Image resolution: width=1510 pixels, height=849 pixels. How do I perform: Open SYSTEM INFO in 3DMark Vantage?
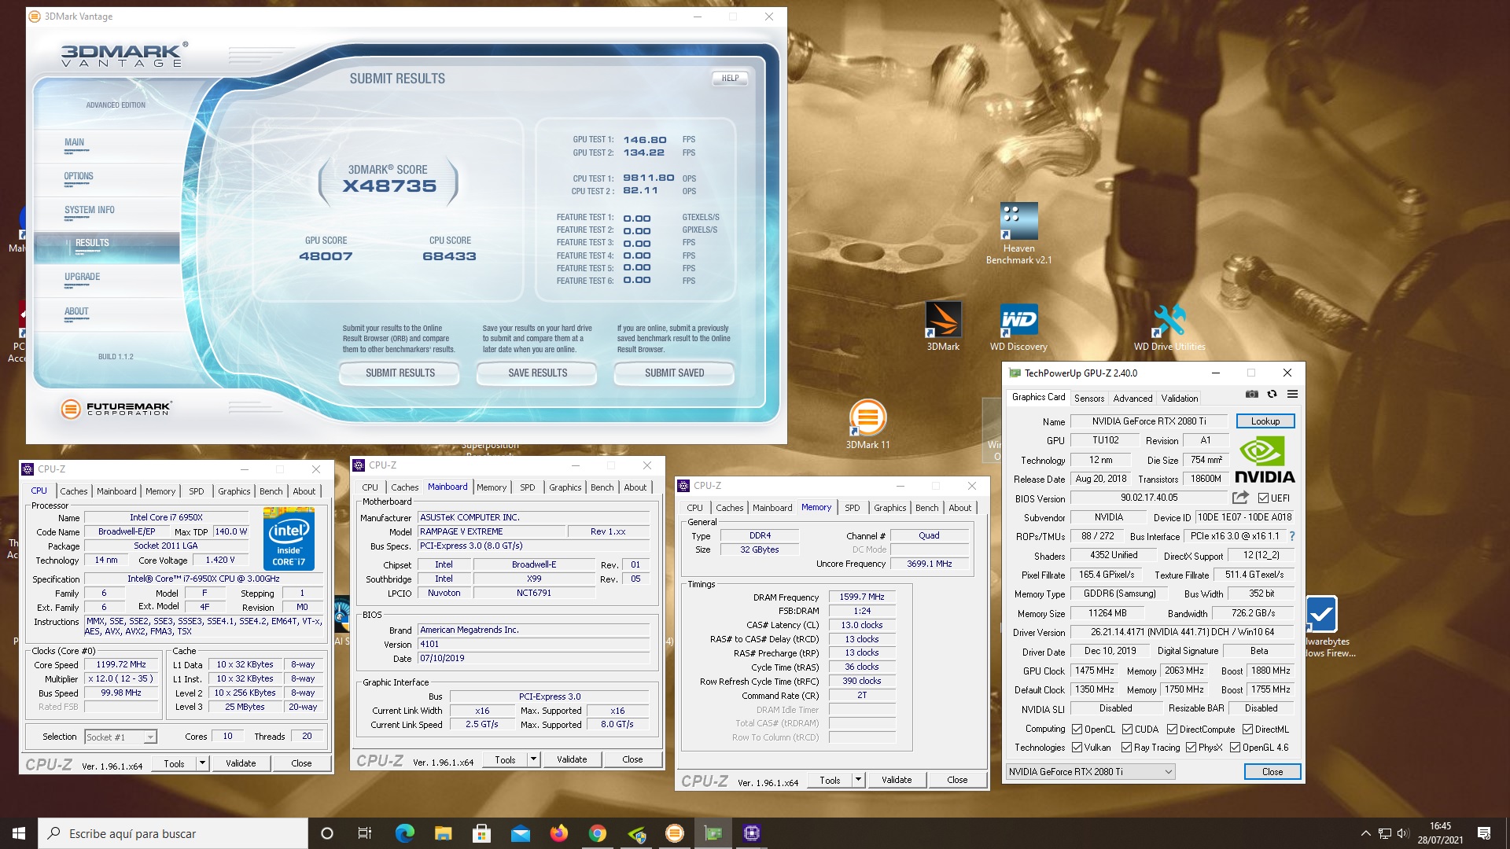coord(90,210)
